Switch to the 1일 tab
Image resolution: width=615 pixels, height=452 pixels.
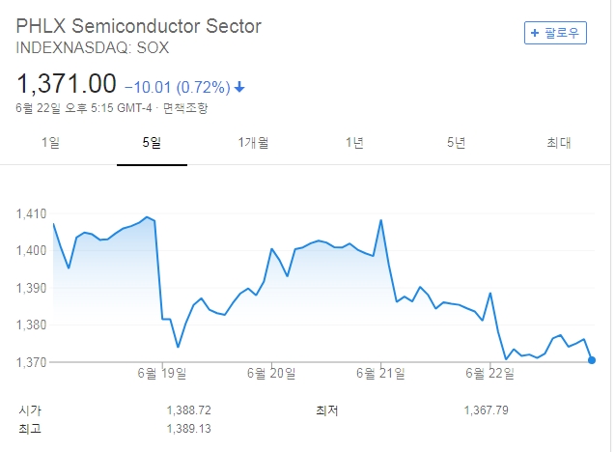pos(50,143)
